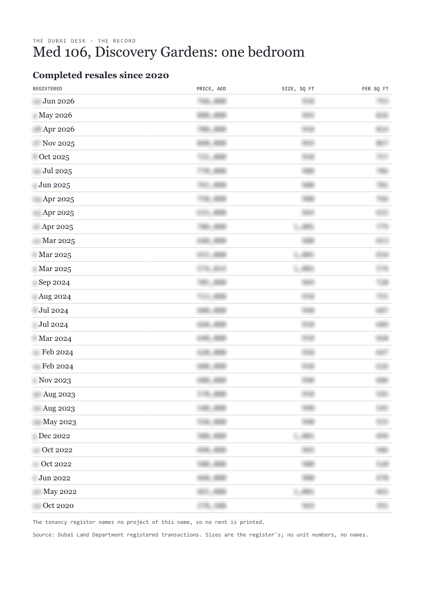
Task: Select the tenancy register footnote text
Action: (149, 522)
